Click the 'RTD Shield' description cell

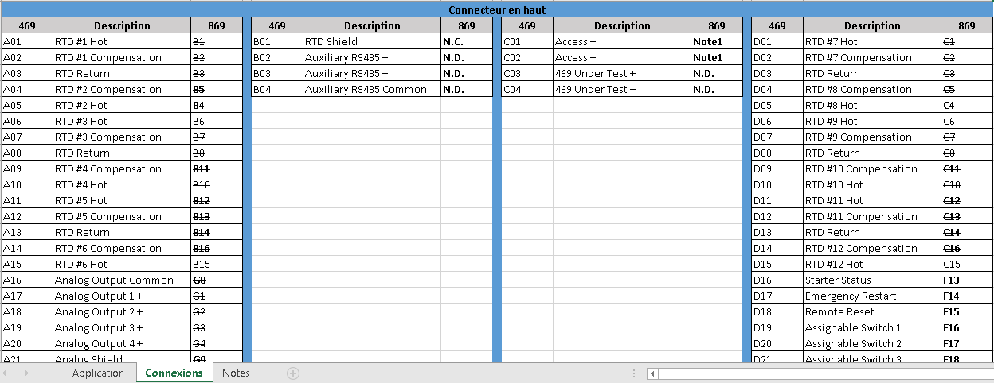click(371, 41)
